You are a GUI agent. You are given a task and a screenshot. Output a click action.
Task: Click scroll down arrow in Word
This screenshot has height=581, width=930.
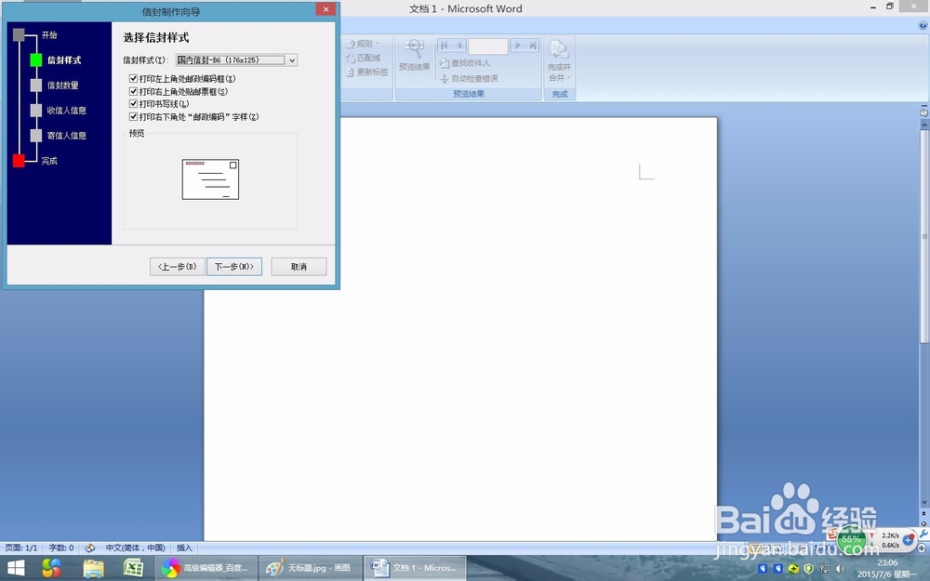pos(924,503)
